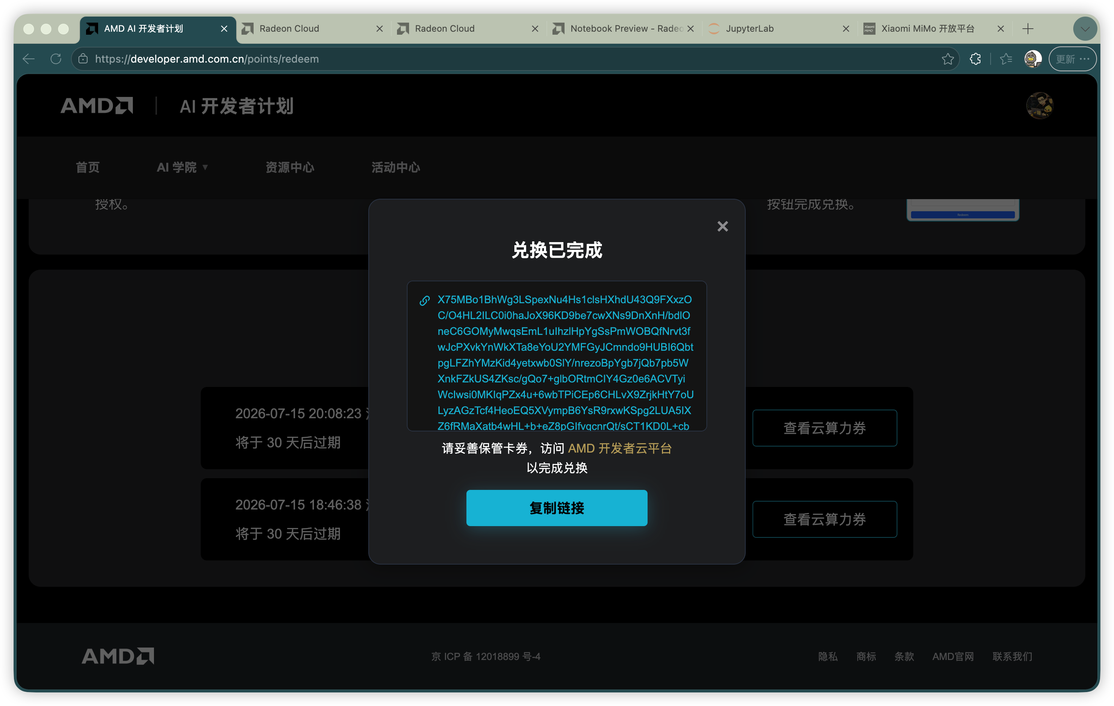
Task: Switch to the JupyterLab tab
Action: coord(779,29)
